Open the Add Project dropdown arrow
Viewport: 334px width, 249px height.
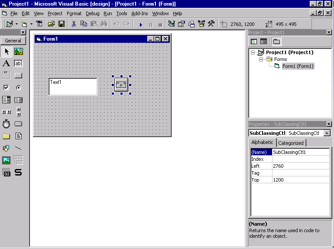pos(16,24)
